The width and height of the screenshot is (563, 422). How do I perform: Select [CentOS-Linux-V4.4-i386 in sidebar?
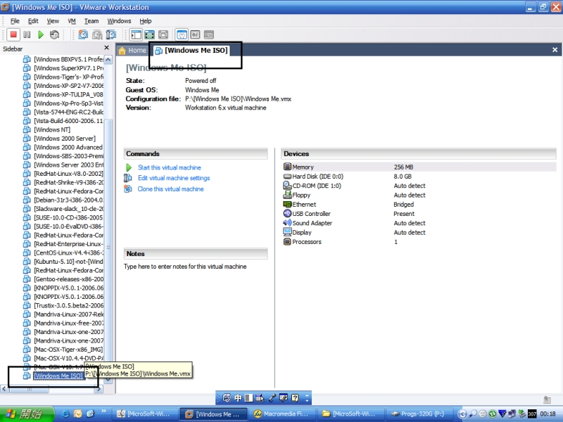pyautogui.click(x=68, y=252)
